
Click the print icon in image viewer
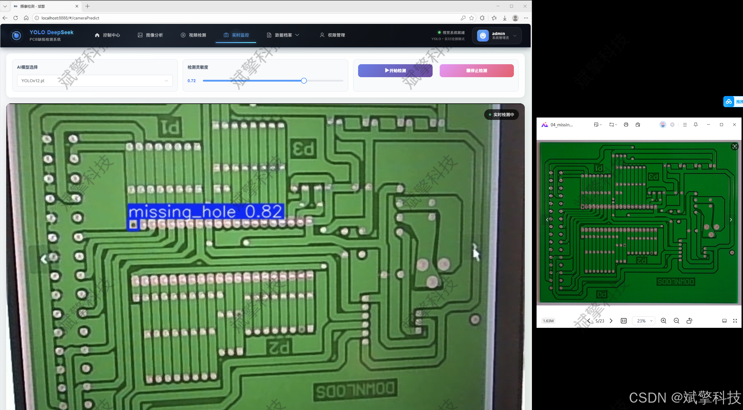(626, 125)
